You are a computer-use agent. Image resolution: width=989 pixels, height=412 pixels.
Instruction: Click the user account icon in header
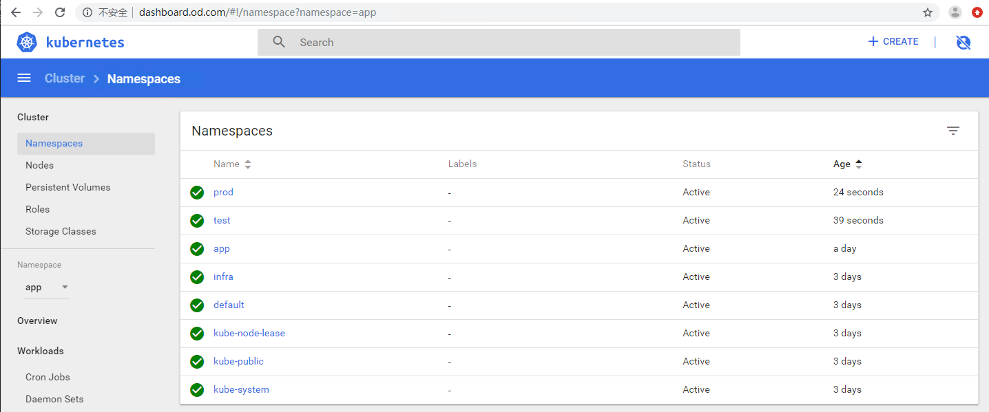964,43
